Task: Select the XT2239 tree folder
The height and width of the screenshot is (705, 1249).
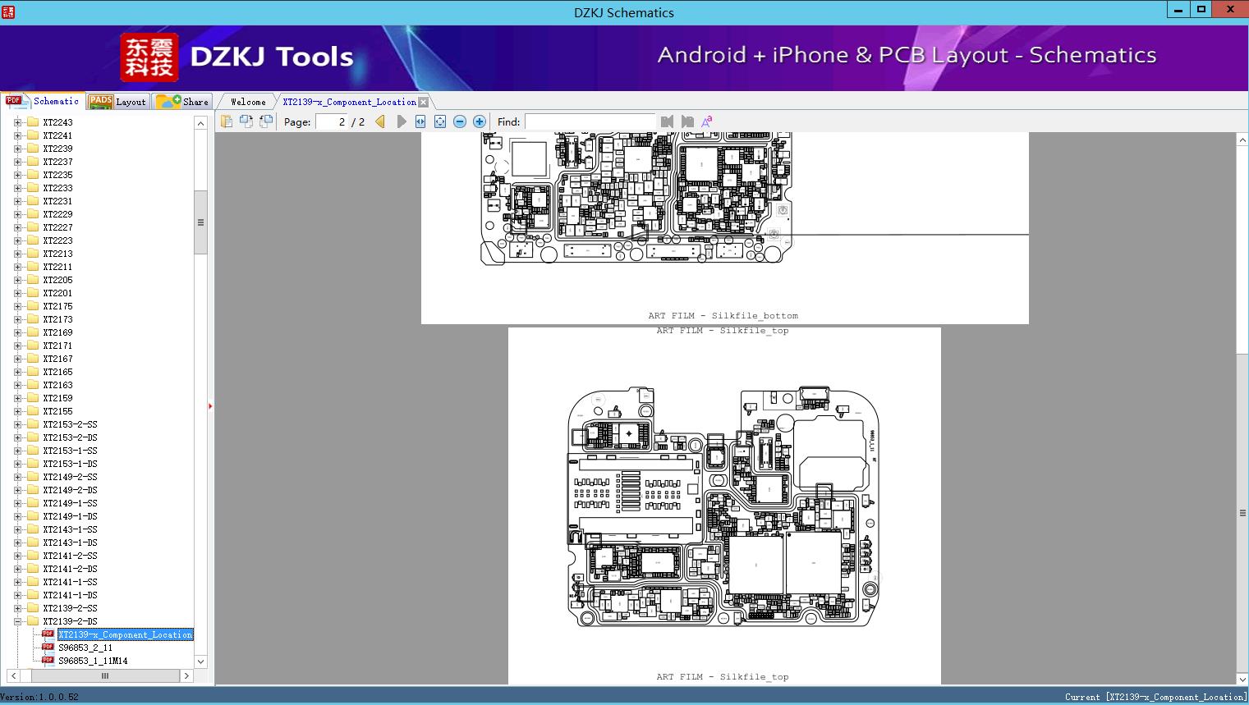Action: [57, 149]
